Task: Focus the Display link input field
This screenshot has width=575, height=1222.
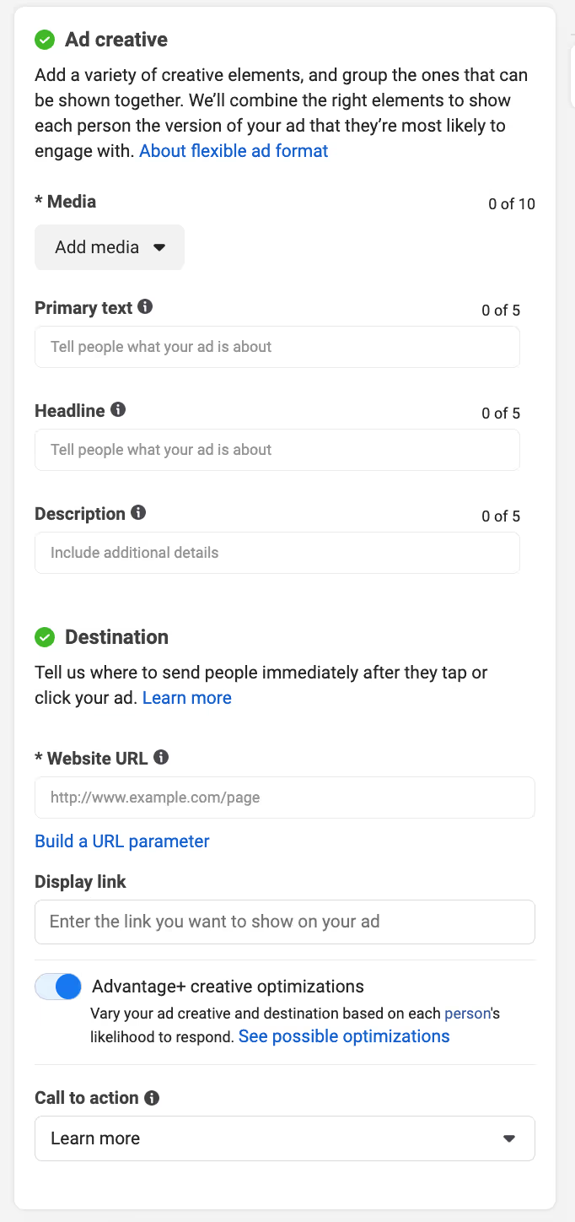Action: [284, 922]
